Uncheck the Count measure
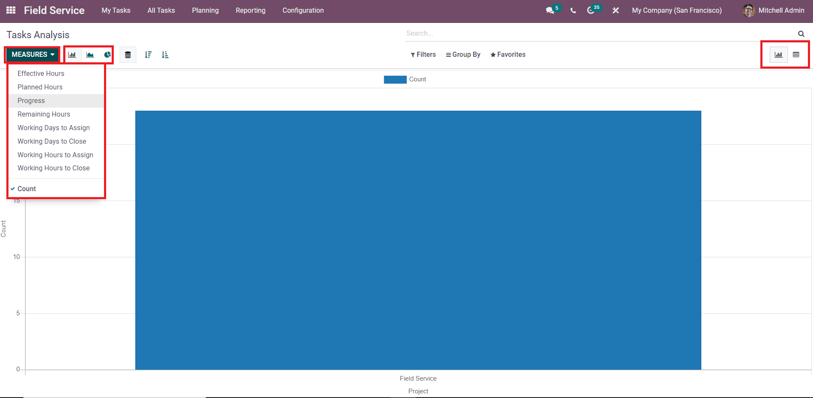This screenshot has height=398, width=813. [27, 189]
